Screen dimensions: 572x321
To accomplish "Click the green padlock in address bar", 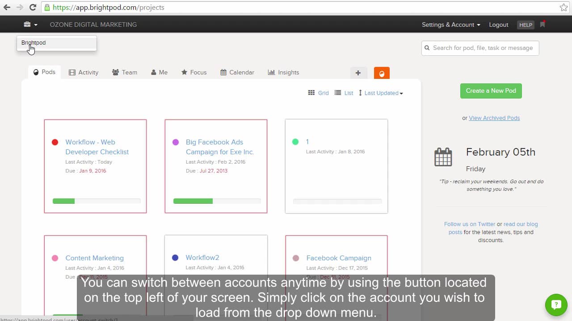I will 47,7.
